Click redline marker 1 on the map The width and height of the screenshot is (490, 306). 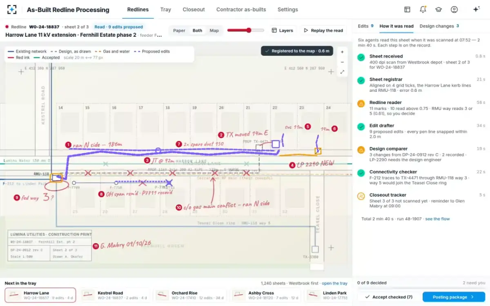(x=69, y=145)
